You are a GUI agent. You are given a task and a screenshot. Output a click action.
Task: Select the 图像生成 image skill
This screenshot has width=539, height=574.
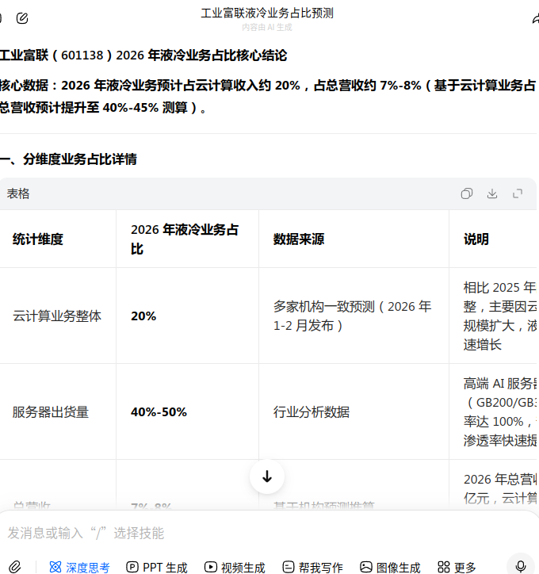(x=390, y=568)
